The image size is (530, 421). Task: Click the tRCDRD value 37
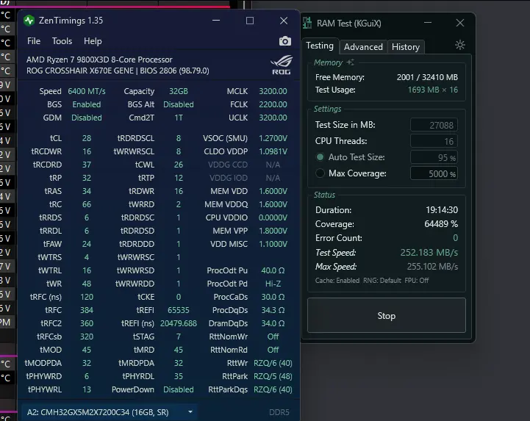[87, 165]
